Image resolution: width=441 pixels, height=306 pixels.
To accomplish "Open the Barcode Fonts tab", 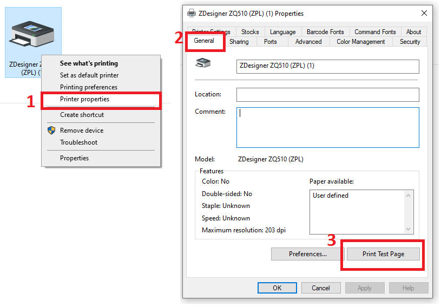I will (325, 32).
